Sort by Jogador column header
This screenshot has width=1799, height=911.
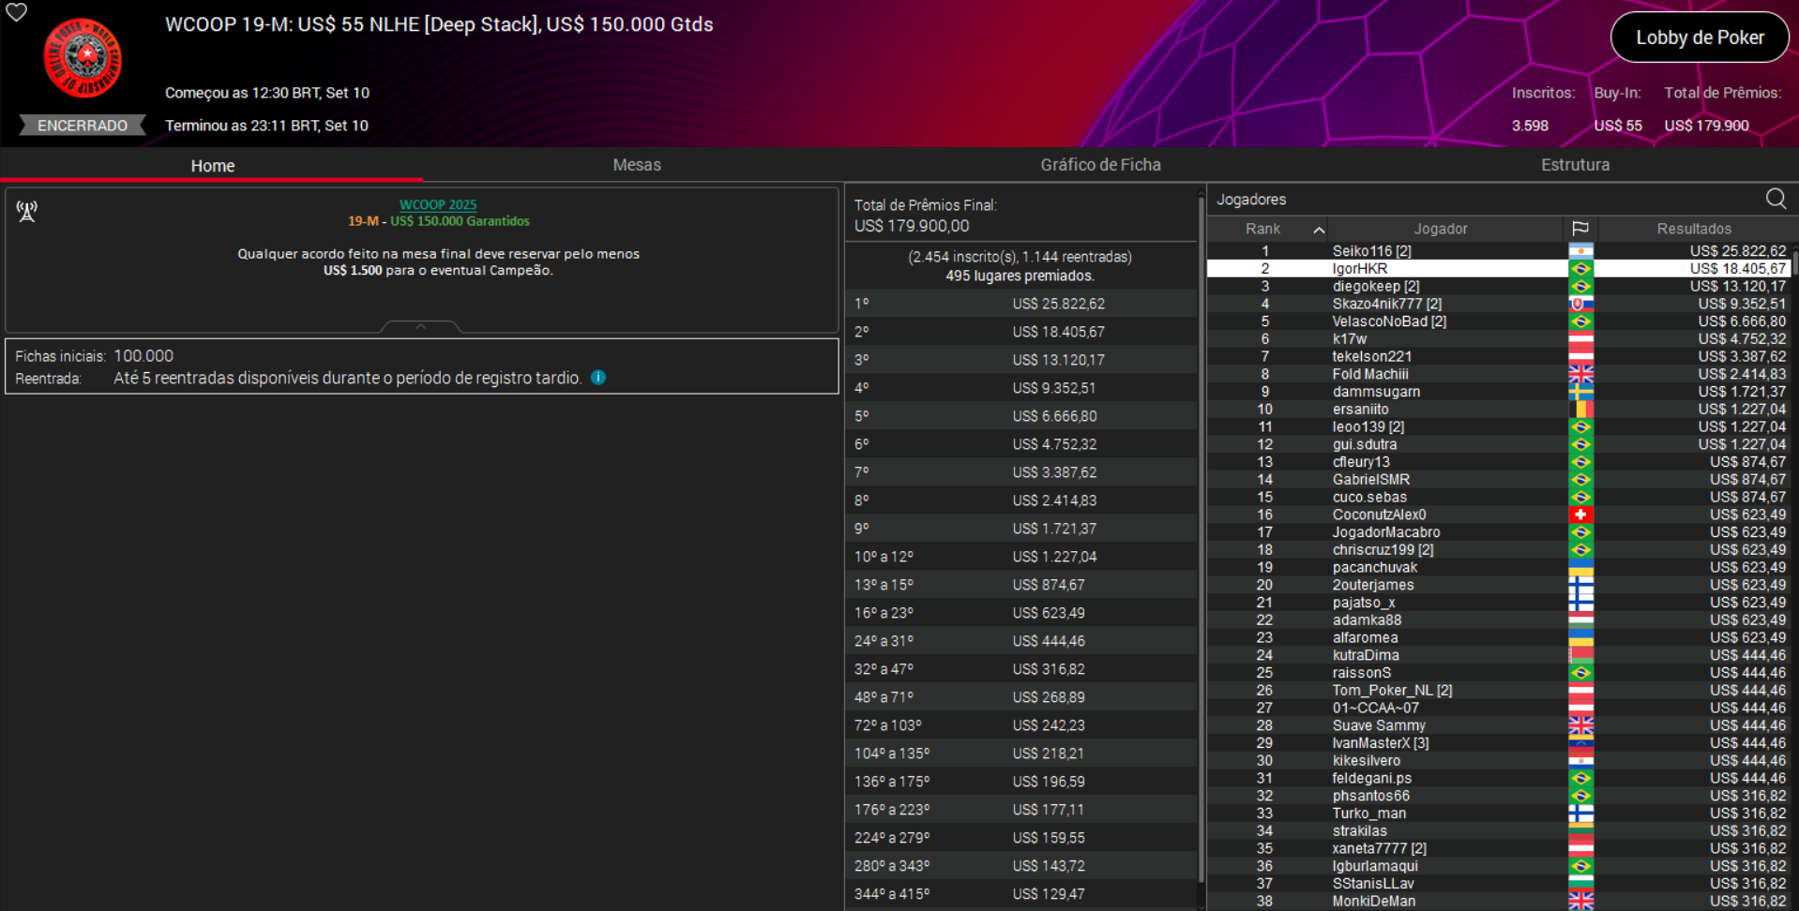tap(1440, 229)
